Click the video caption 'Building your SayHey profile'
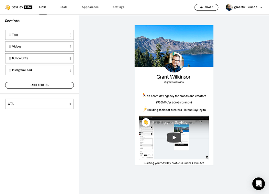This screenshot has width=269, height=194. pos(174,163)
